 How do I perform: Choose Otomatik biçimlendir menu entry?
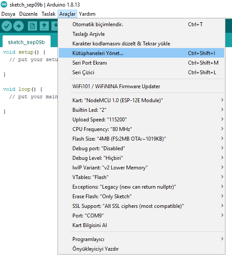[141, 24]
